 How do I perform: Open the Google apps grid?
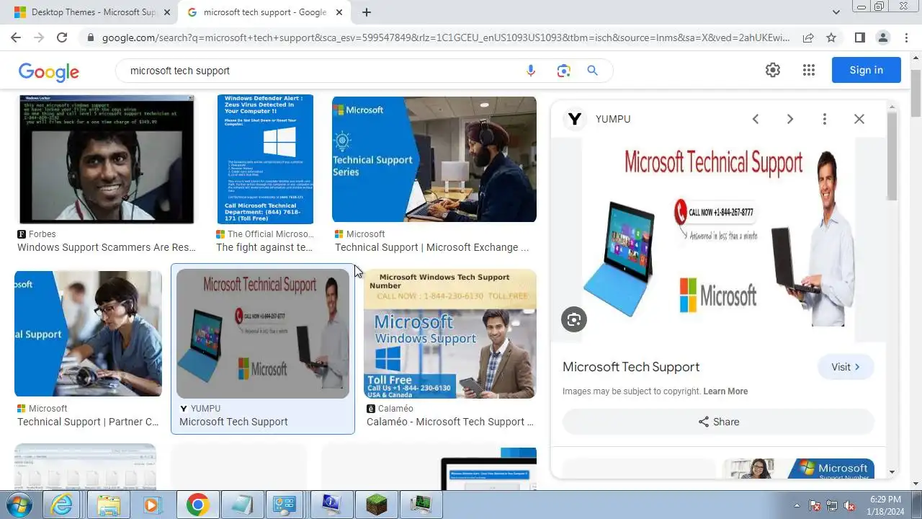click(x=809, y=70)
